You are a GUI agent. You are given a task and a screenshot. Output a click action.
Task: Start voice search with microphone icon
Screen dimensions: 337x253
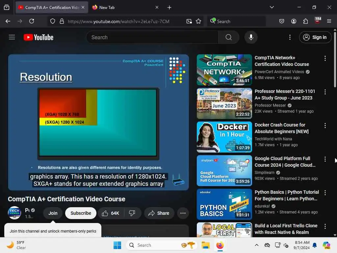tap(251, 37)
